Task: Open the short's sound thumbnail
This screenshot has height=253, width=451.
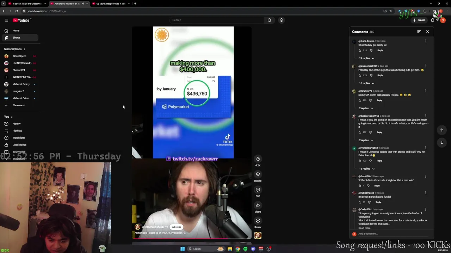Action: point(258,235)
